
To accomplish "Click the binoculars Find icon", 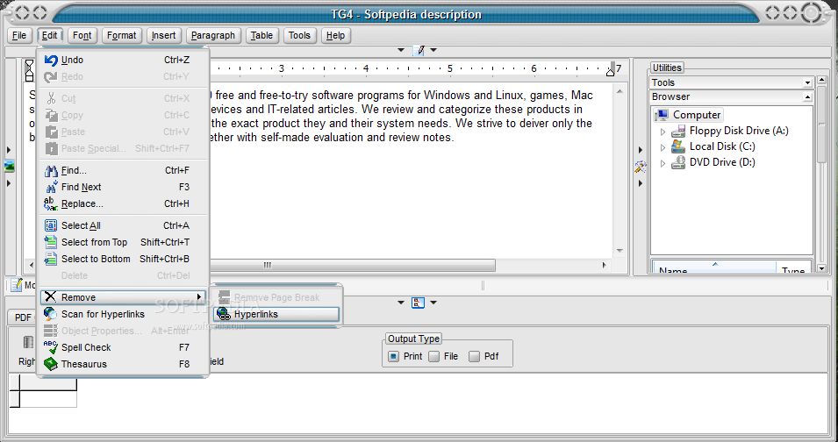I will 51,171.
